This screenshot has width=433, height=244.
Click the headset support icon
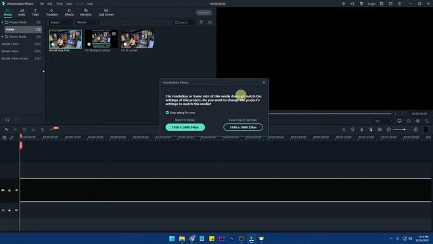(352, 4)
